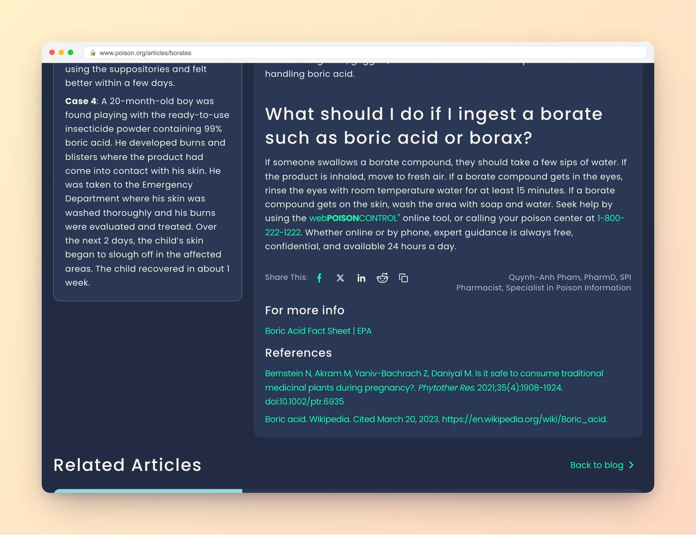This screenshot has height=535, width=696.
Task: Click the red close window button
Action: pos(52,53)
